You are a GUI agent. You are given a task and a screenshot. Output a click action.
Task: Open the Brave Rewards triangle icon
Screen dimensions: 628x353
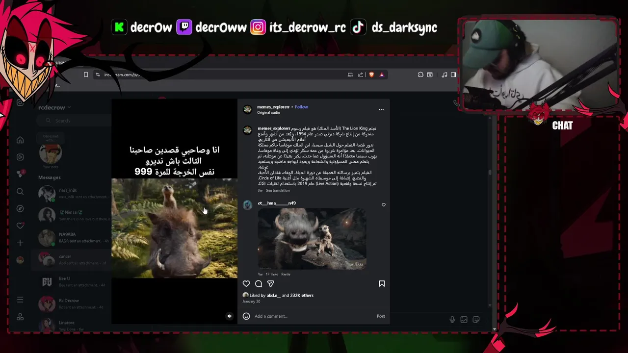382,75
